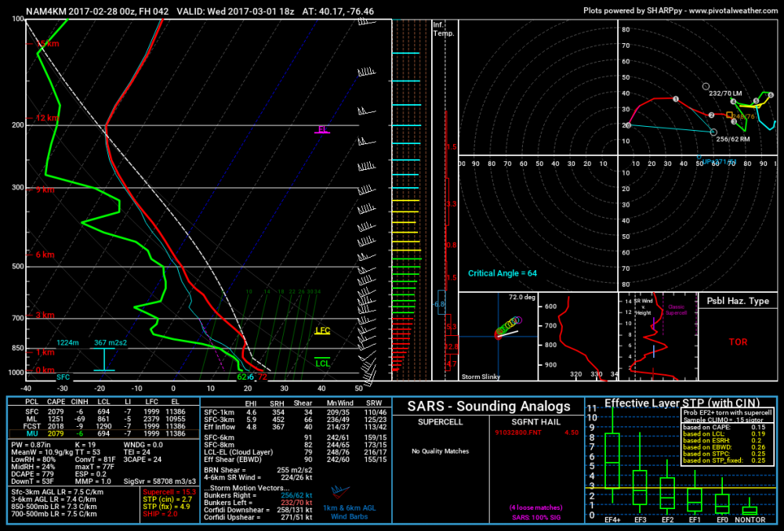Click the 1km & 6km AGL wind barbs icon
The width and height of the screenshot is (784, 531).
pyautogui.click(x=340, y=492)
